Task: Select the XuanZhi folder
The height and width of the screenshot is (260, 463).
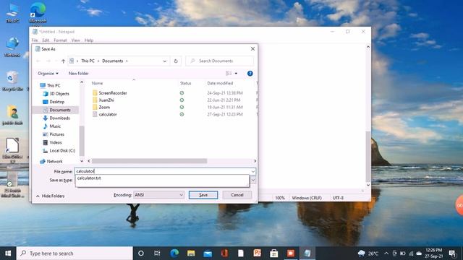Action: click(103, 100)
